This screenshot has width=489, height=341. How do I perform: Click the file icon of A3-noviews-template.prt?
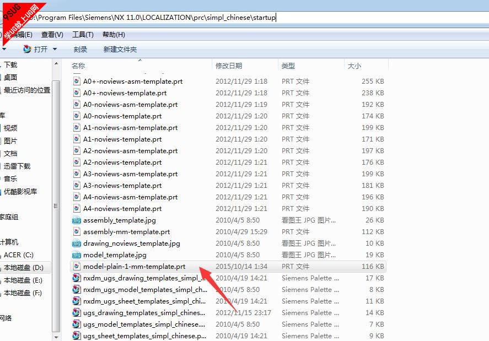77,186
